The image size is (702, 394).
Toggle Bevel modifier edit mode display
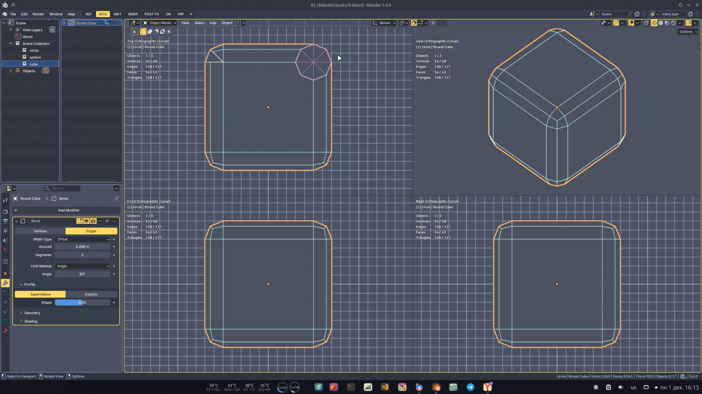click(80, 221)
